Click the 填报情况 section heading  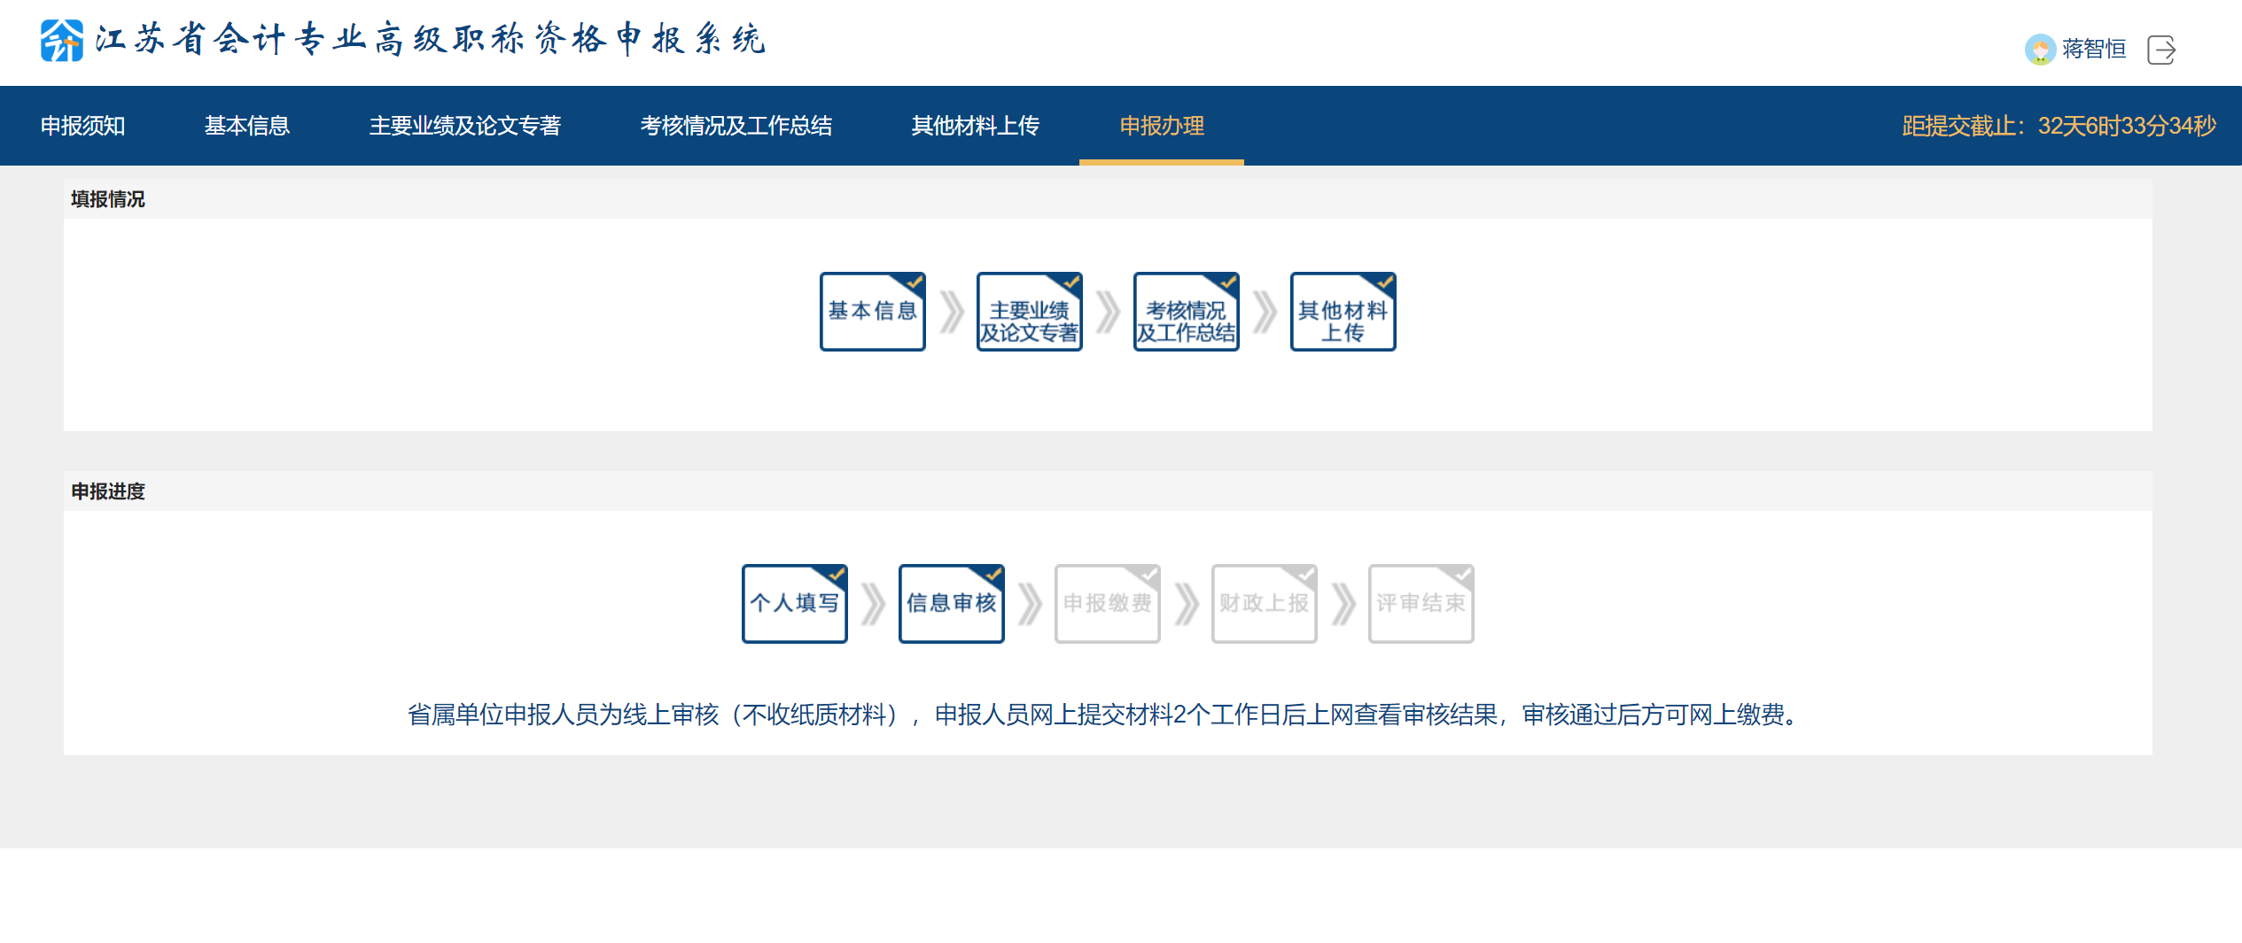click(106, 199)
